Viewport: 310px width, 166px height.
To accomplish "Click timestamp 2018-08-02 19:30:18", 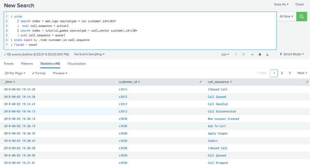I will coord(20,126).
